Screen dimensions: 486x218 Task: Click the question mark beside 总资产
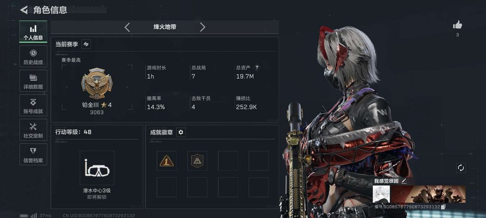[256, 68]
